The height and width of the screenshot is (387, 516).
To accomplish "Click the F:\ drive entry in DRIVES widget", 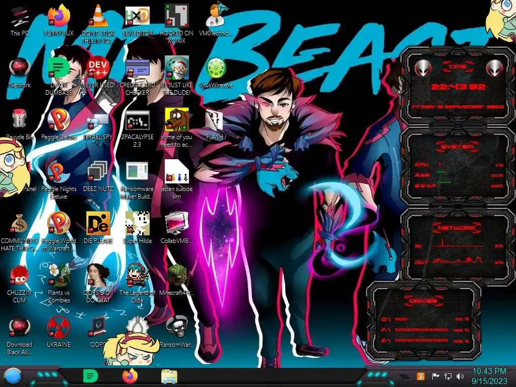I will tap(425, 330).
